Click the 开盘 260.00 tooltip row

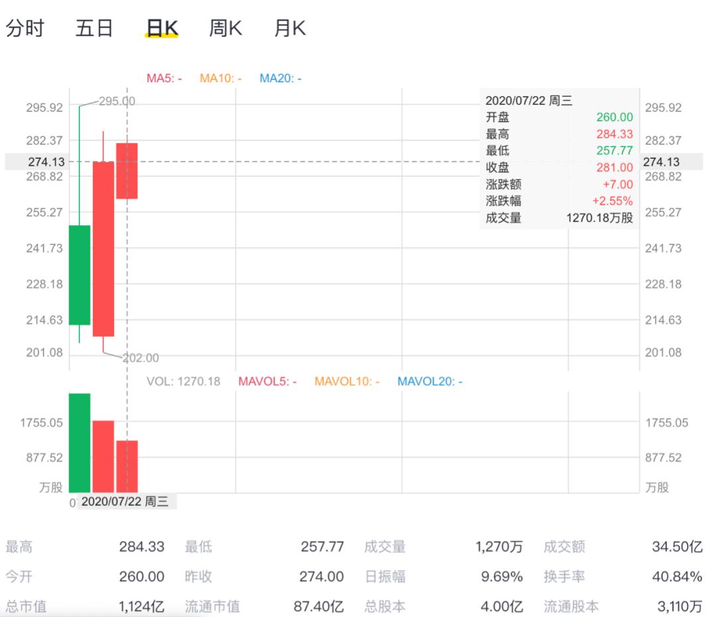[x=559, y=117]
